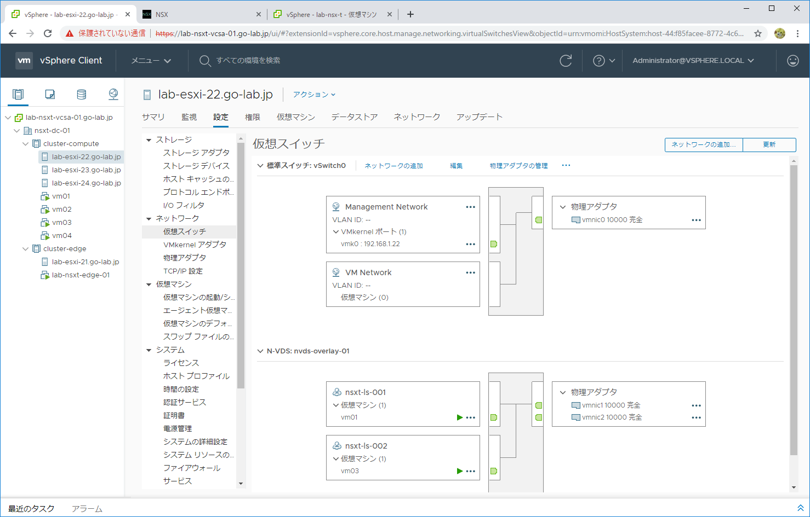The height and width of the screenshot is (517, 810).
Task: Click green port marker of vmk0
Action: click(x=494, y=244)
